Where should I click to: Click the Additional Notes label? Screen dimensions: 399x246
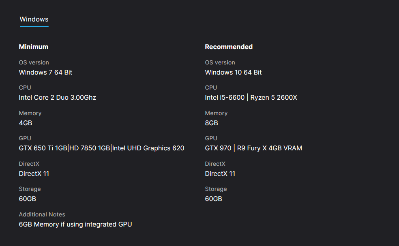pyautogui.click(x=42, y=214)
